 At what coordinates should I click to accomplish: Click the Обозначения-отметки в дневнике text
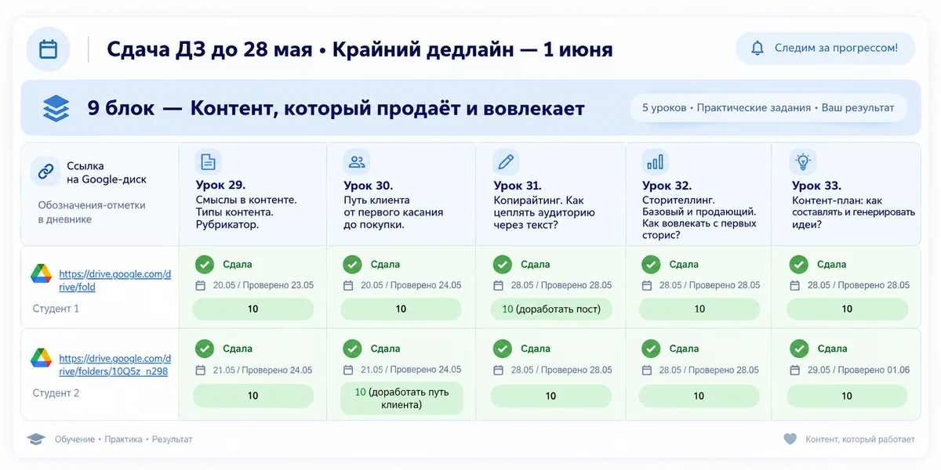(x=92, y=212)
